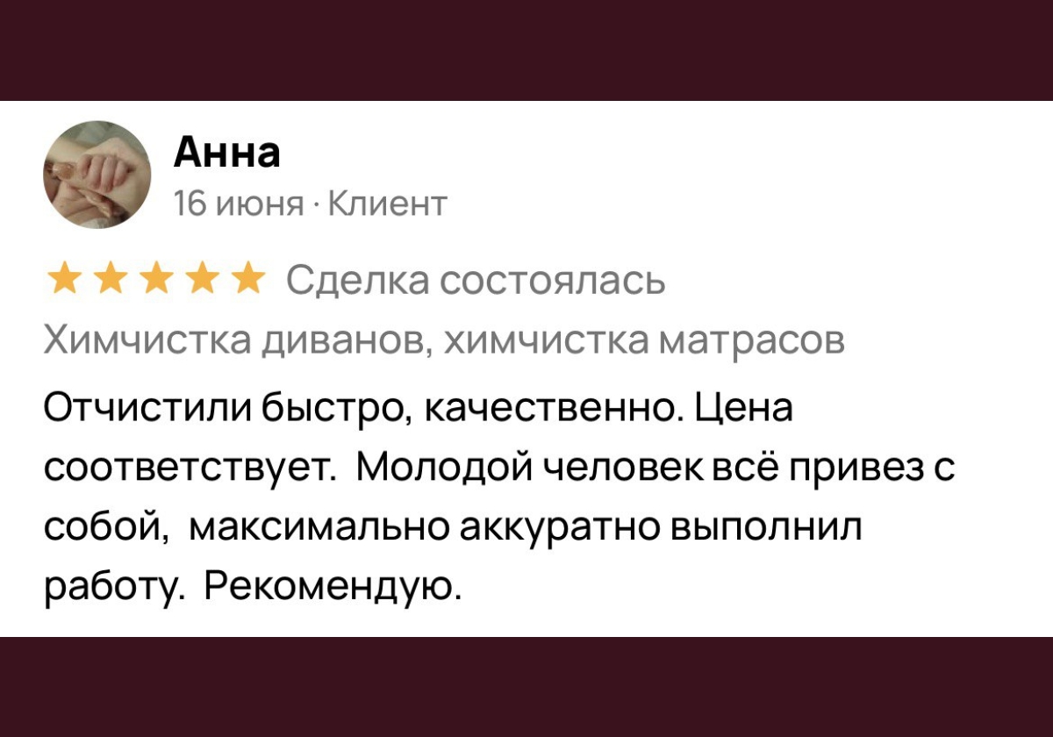Expand the full review text block
This screenshot has width=1053, height=737.
[x=491, y=491]
